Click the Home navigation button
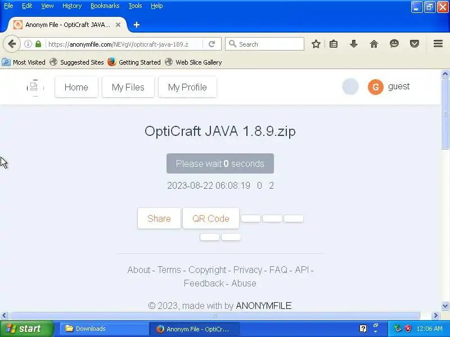 click(x=76, y=87)
